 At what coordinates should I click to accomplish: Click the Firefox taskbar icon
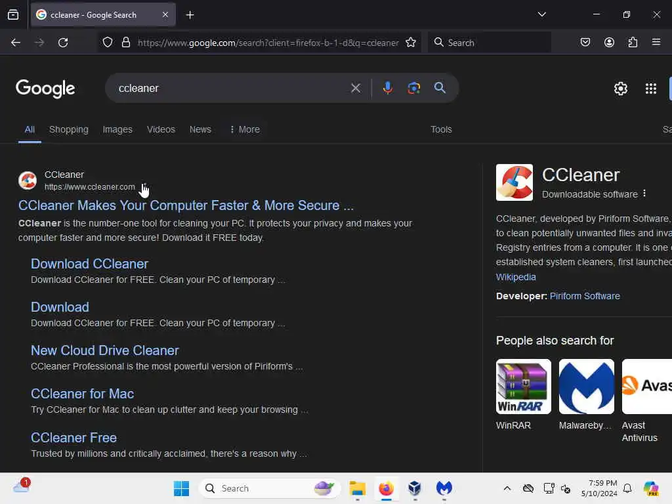click(386, 488)
